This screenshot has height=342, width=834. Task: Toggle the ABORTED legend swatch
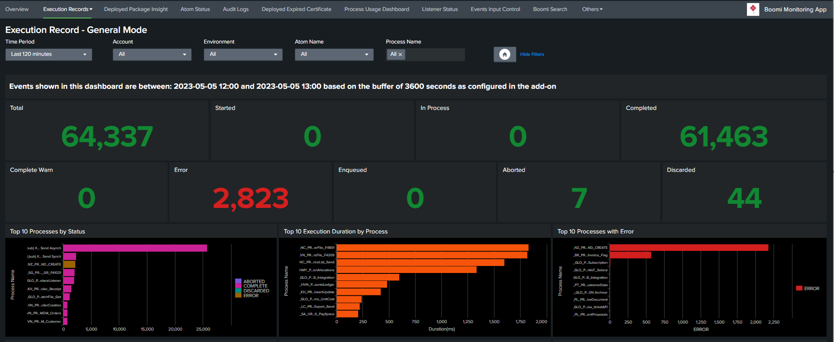[x=238, y=281]
